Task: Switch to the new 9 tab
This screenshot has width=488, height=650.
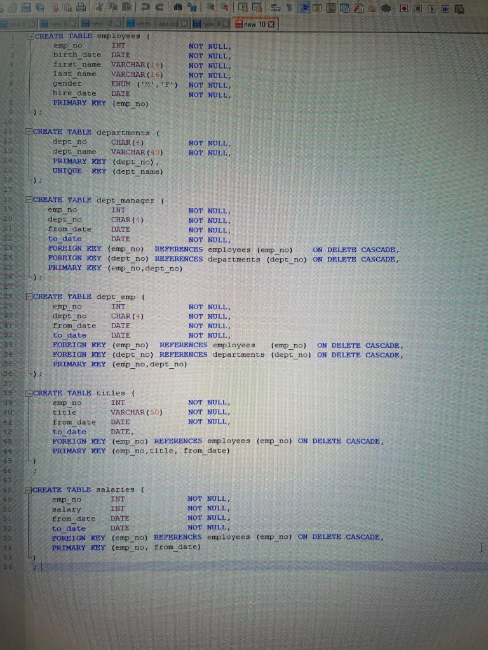Action: [210, 24]
